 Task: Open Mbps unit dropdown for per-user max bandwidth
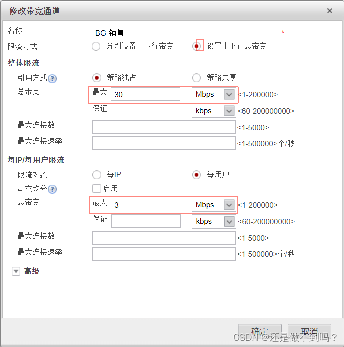213,205
